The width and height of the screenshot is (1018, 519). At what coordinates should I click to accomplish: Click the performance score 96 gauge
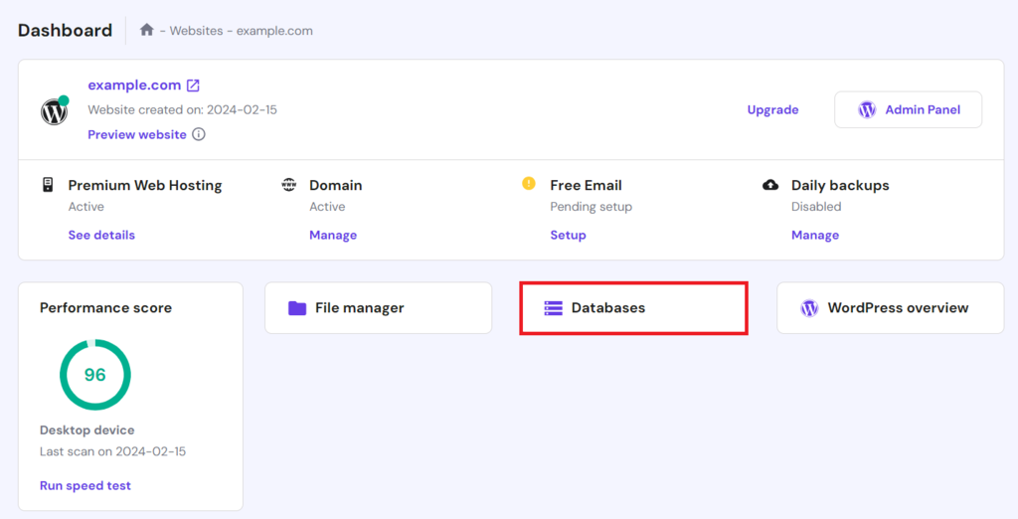point(95,375)
